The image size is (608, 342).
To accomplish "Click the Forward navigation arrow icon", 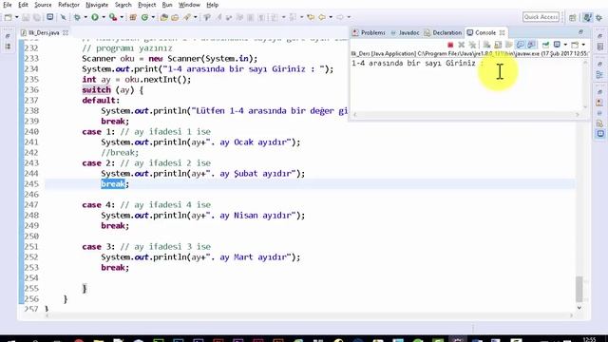I will (340, 17).
